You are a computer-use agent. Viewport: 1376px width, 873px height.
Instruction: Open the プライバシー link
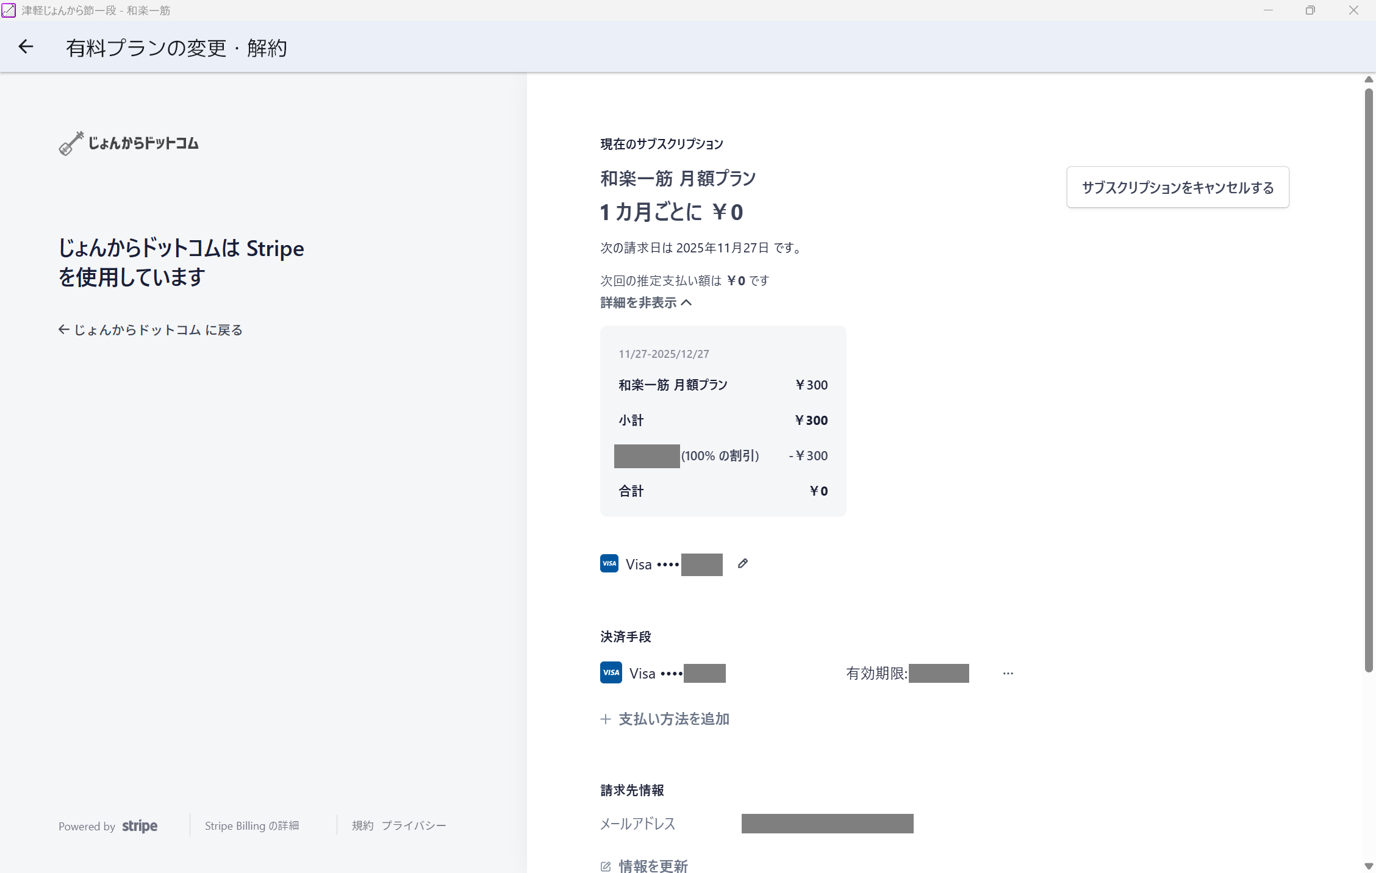pos(414,825)
